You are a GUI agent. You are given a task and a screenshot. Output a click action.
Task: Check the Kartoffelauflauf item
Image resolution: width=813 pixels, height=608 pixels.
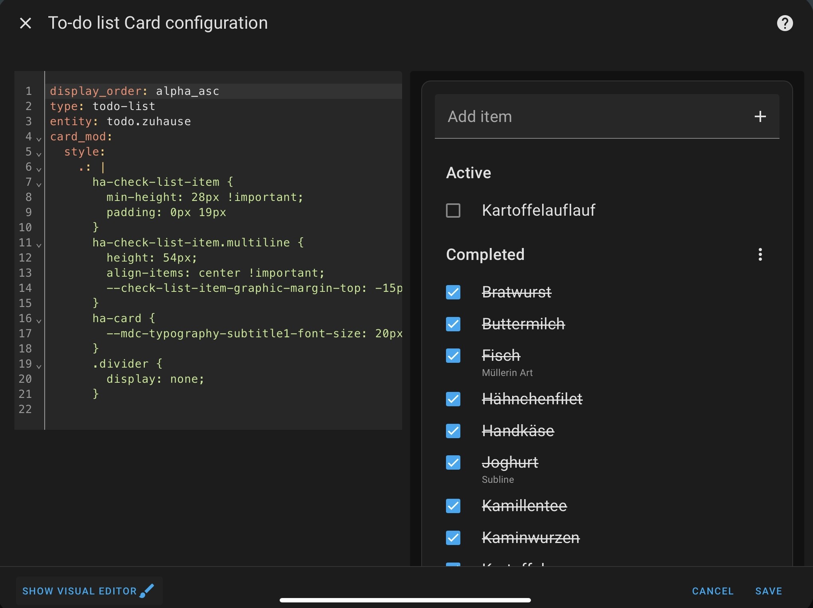pos(453,210)
